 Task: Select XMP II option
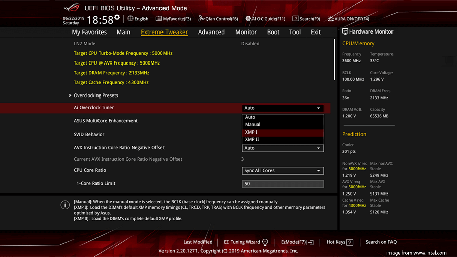point(283,139)
